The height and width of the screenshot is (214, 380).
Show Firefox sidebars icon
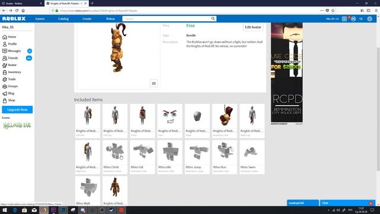(x=369, y=11)
